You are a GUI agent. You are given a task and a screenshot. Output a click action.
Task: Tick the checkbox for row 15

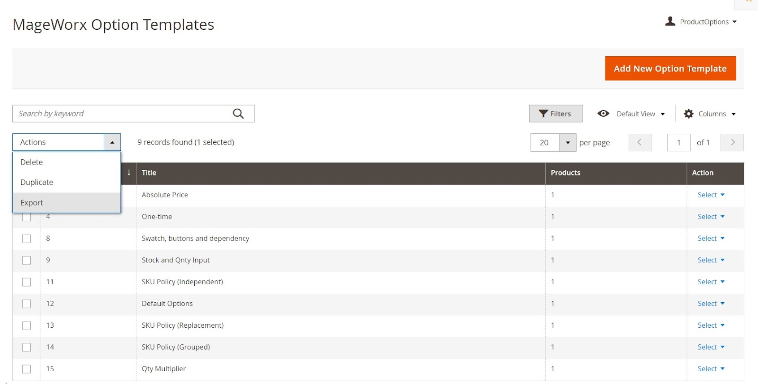(27, 369)
